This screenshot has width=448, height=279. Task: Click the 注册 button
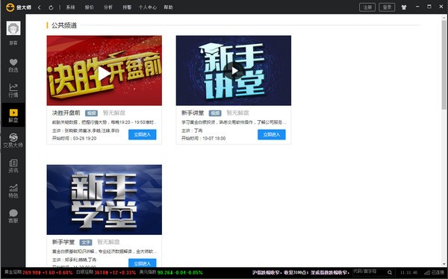tap(367, 7)
